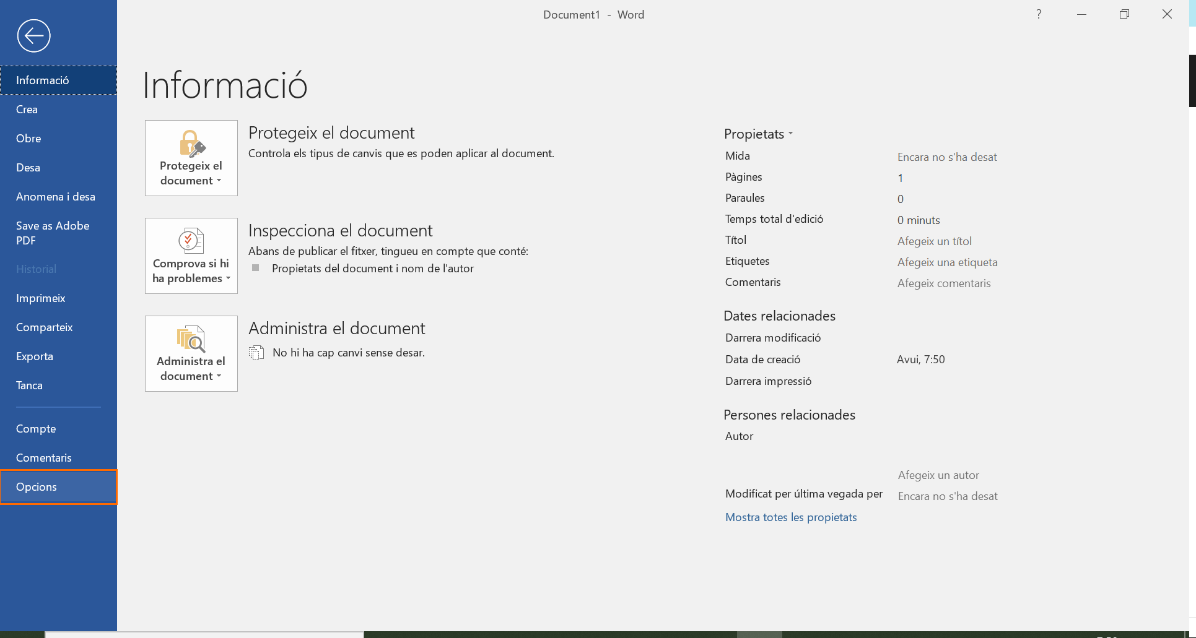Go to Comparteix section

click(45, 327)
